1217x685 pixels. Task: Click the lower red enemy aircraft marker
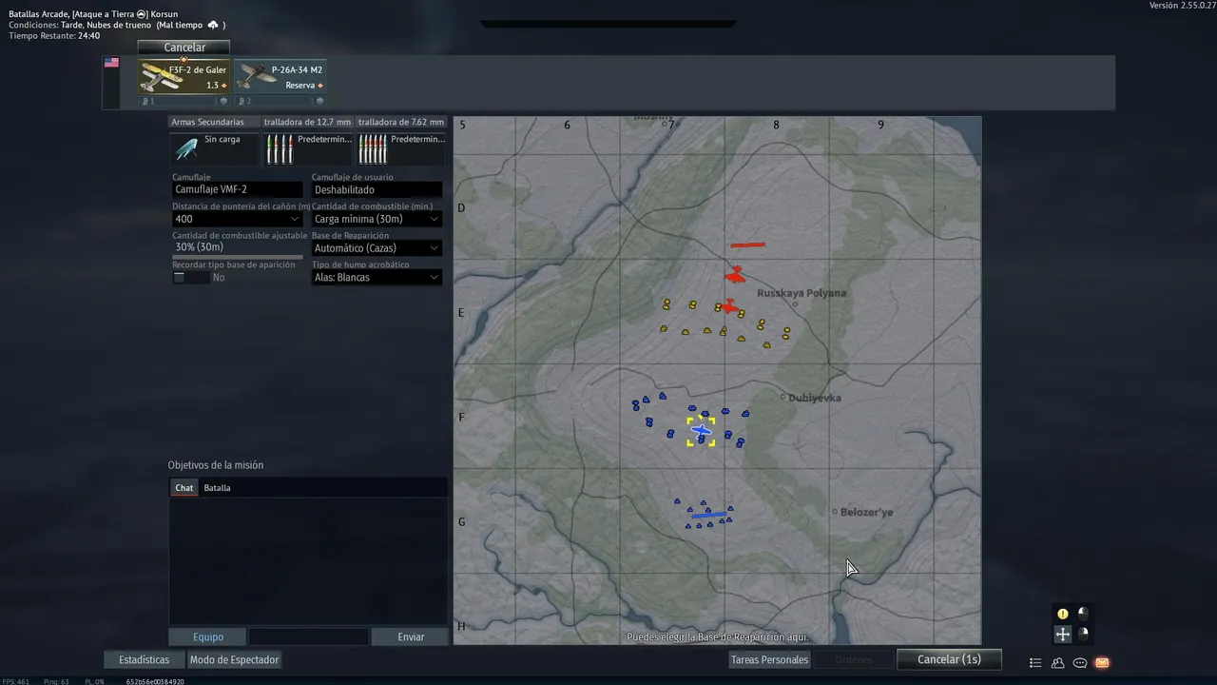[x=728, y=306]
